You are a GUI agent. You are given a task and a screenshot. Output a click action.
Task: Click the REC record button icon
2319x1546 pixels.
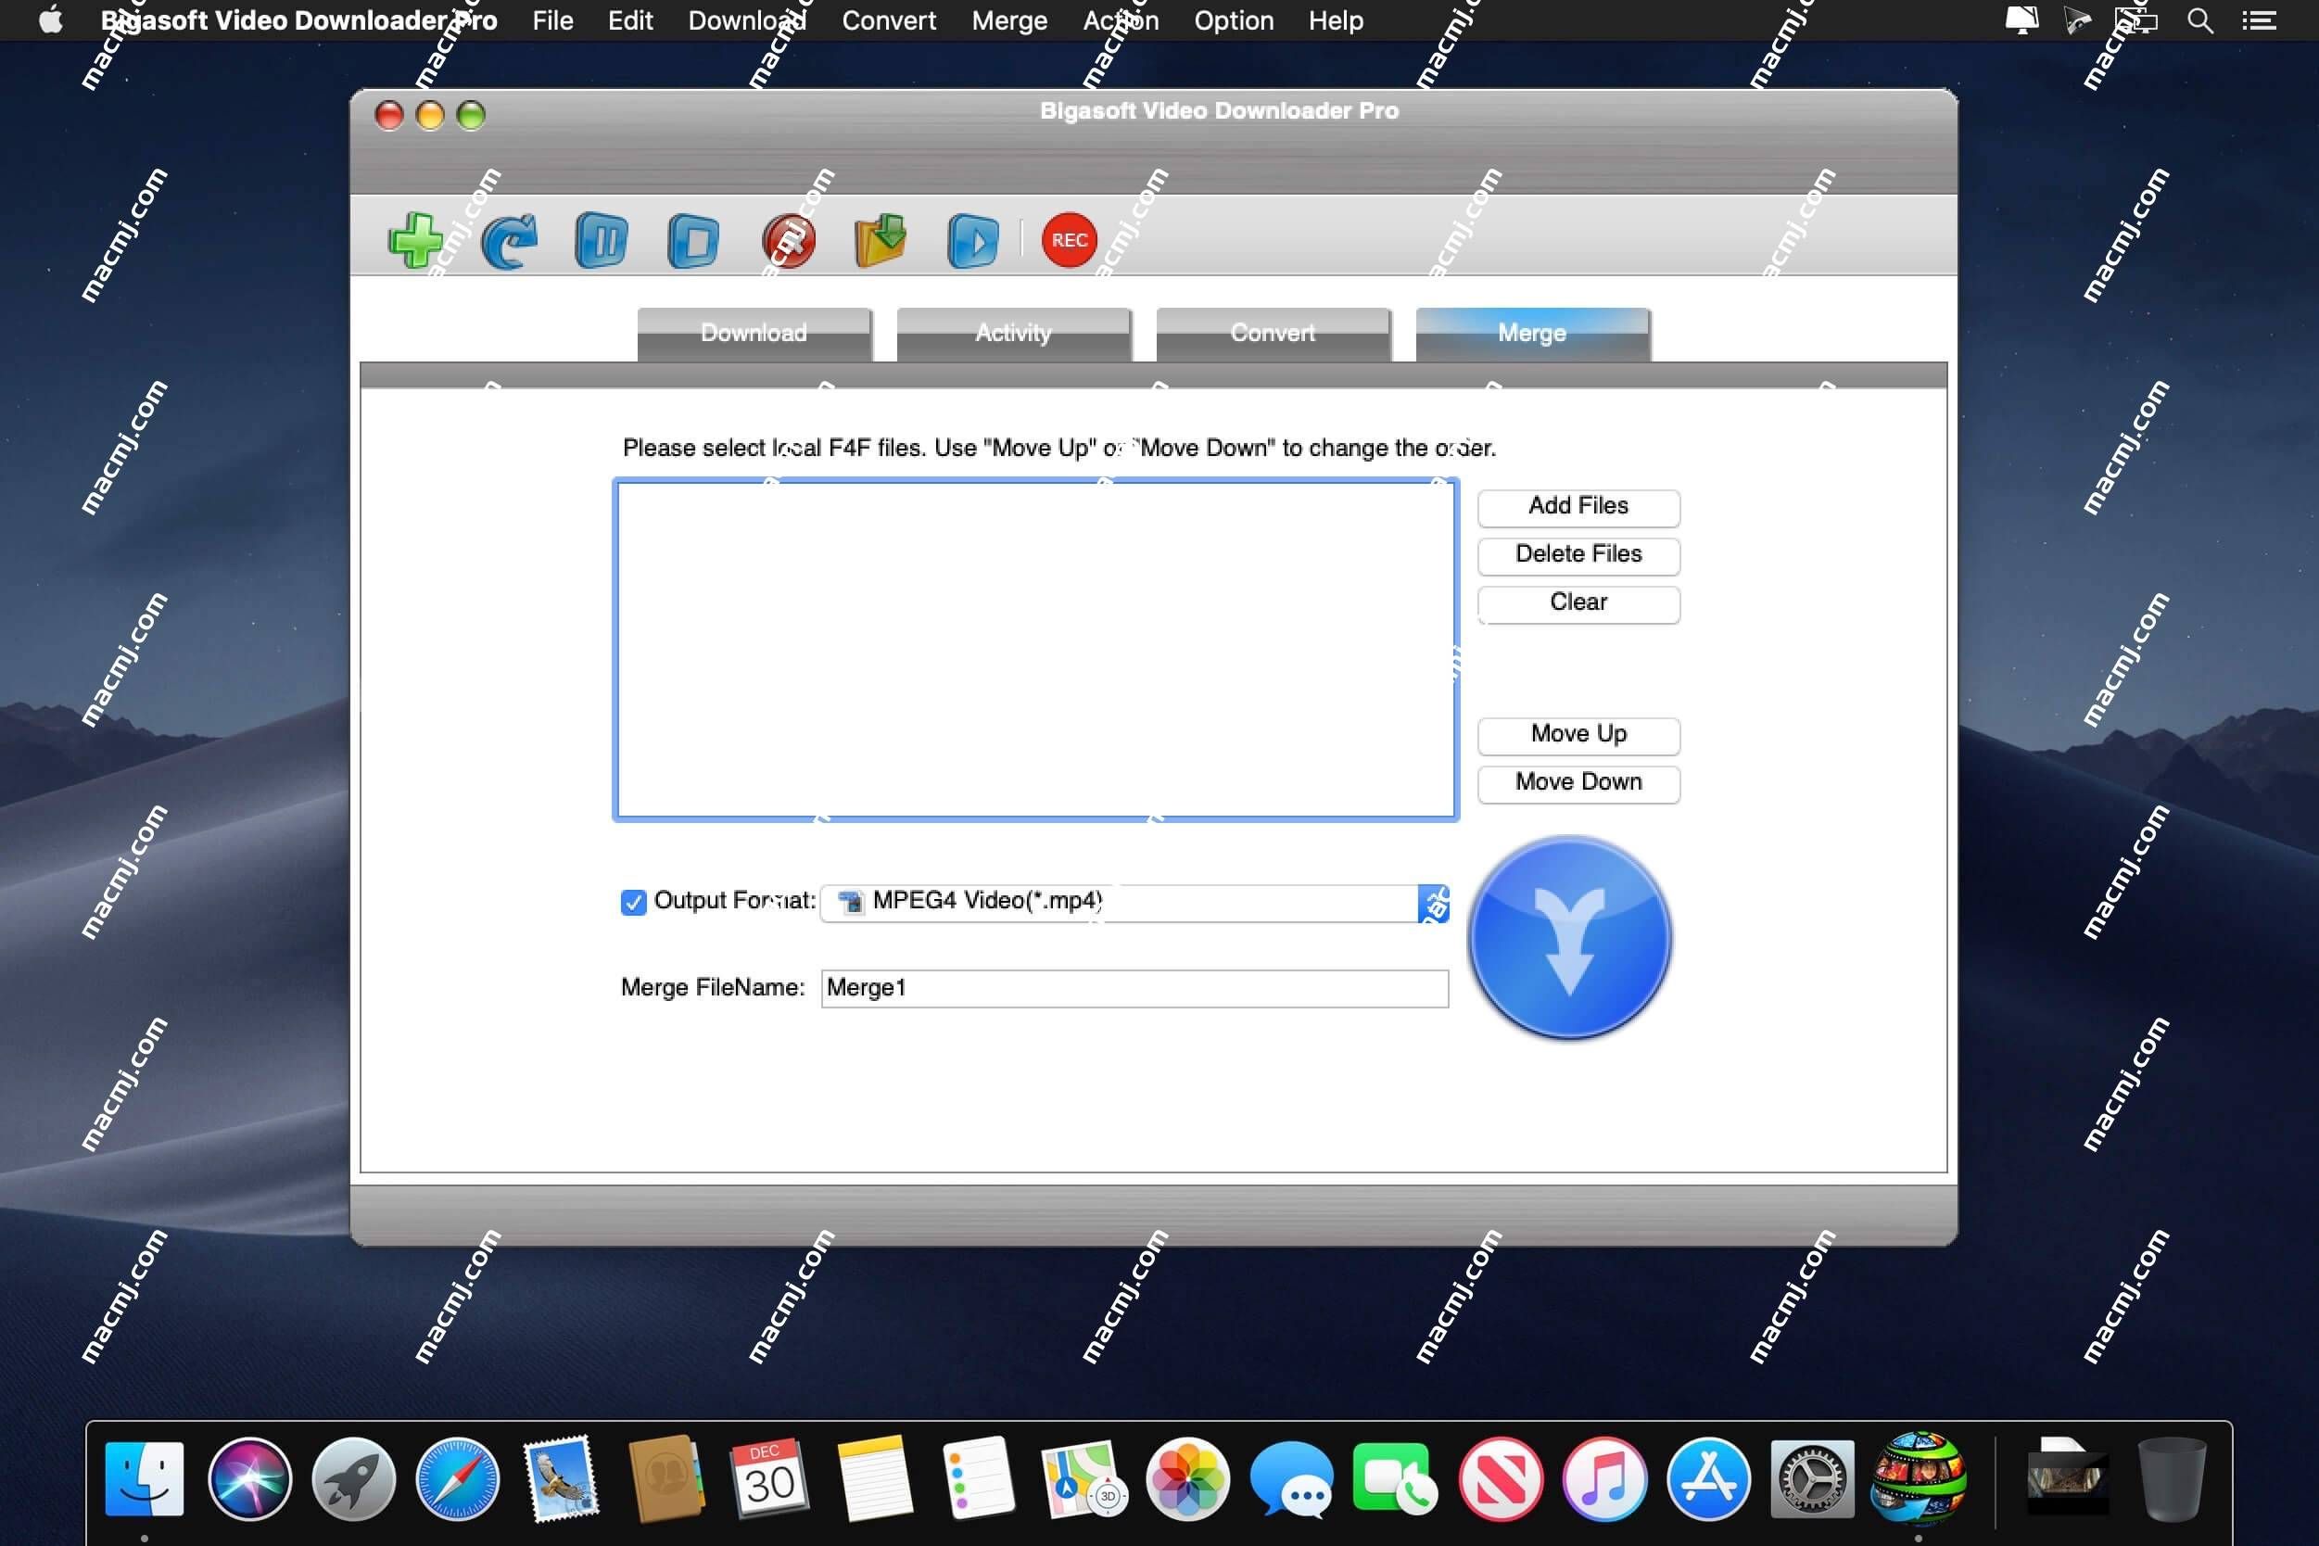1066,240
